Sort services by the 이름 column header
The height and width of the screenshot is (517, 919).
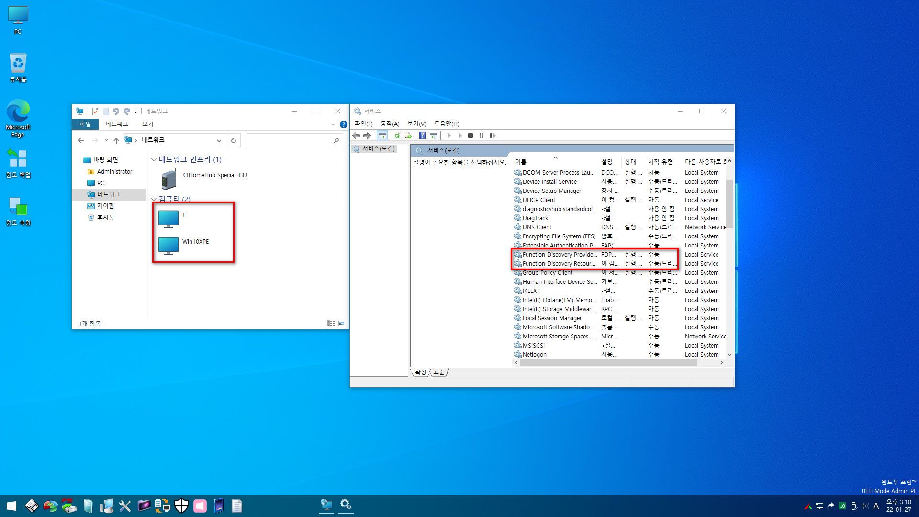[x=555, y=162]
